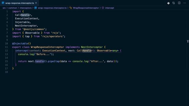
Task: Click WrapResponseInterceptor class name on line 11
Action: coord(47,47)
